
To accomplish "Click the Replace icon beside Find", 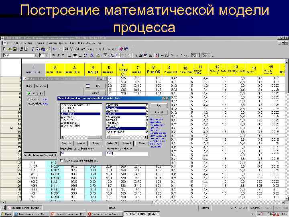I will coord(71,49).
